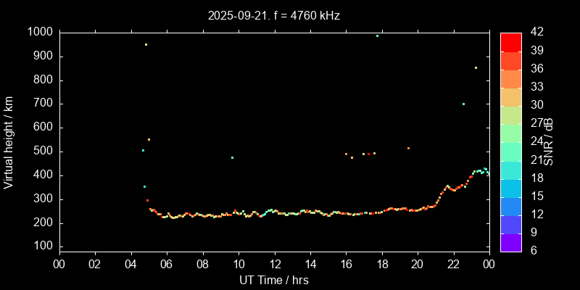Click the 1000 km tick on height axis
The image size is (580, 290).
pyautogui.click(x=38, y=32)
